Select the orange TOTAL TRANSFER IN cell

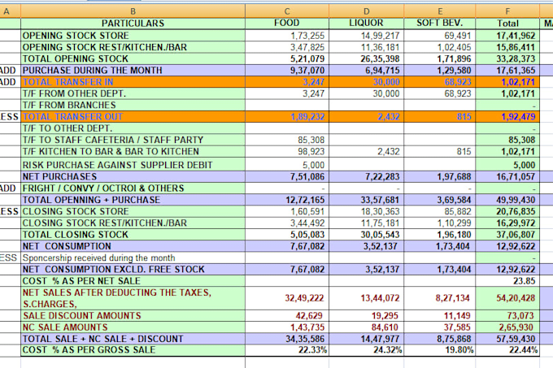pyautogui.click(x=133, y=82)
